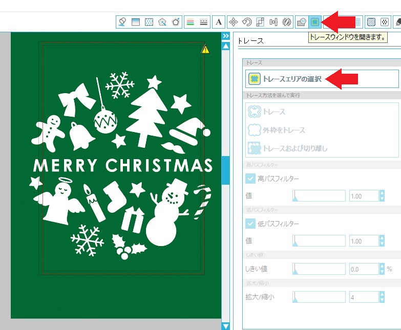This screenshot has height=330, width=401.
Task: Open the Offset spiral icon
Action: (371, 22)
